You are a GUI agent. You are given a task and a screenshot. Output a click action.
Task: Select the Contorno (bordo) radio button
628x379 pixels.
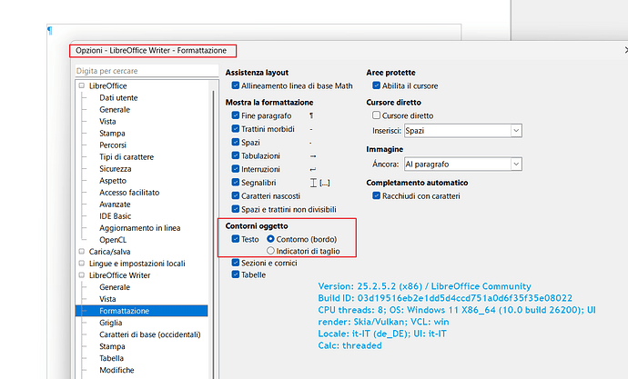coord(270,239)
